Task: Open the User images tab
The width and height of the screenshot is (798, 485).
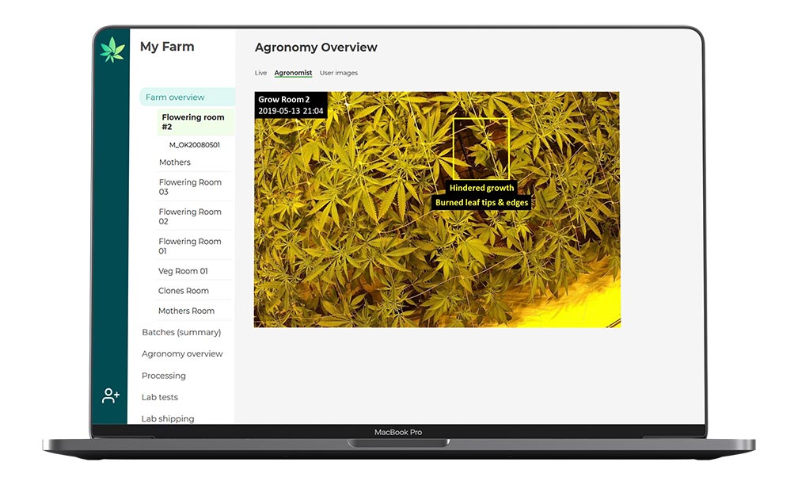Action: coord(339,73)
